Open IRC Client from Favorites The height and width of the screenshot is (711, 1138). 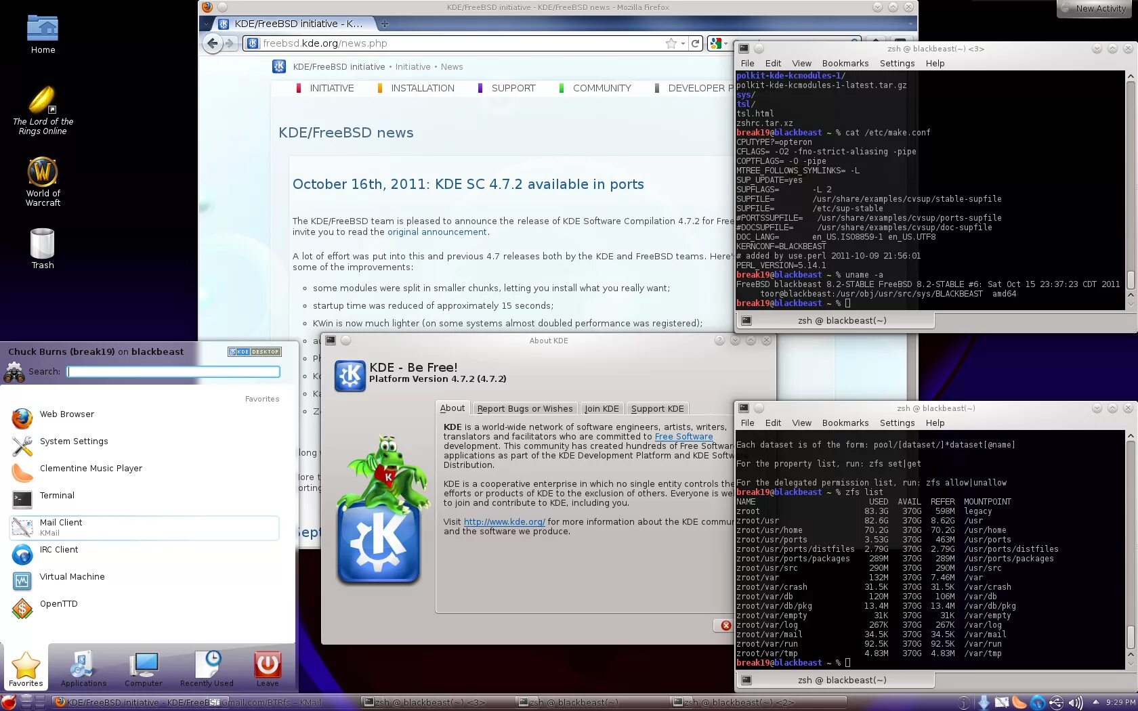pyautogui.click(x=144, y=554)
